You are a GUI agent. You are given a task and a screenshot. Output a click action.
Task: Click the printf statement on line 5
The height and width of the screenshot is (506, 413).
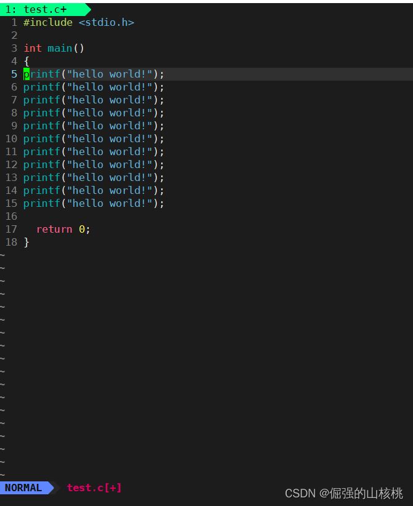[x=94, y=74]
